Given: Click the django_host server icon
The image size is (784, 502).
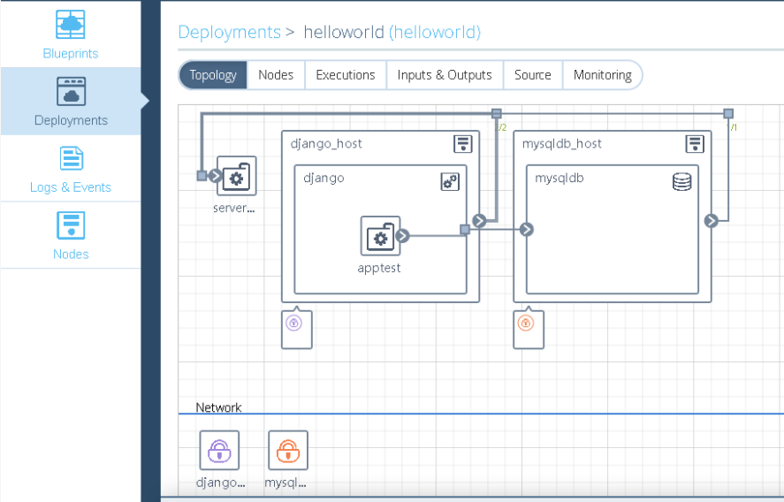Looking at the screenshot, I should [463, 144].
